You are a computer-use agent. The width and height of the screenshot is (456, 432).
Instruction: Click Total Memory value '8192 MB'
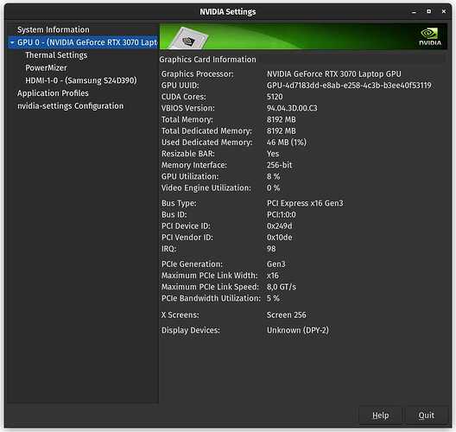pyautogui.click(x=281, y=119)
